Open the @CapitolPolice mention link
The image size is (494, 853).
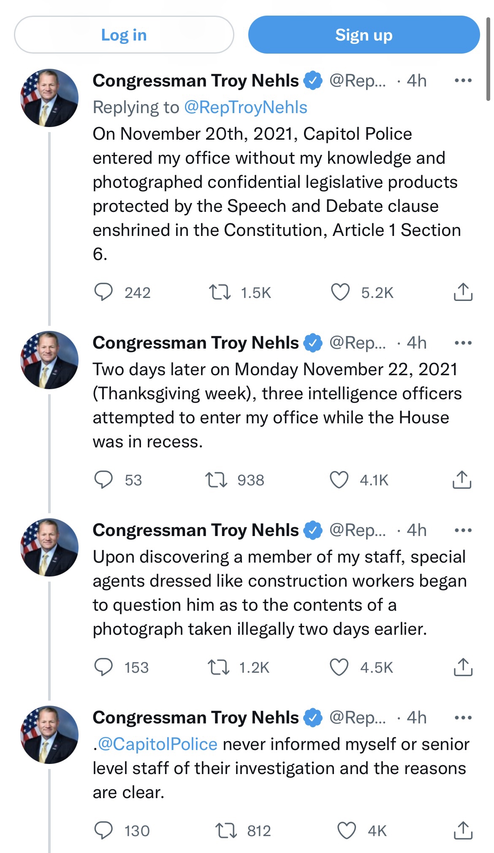click(x=157, y=744)
